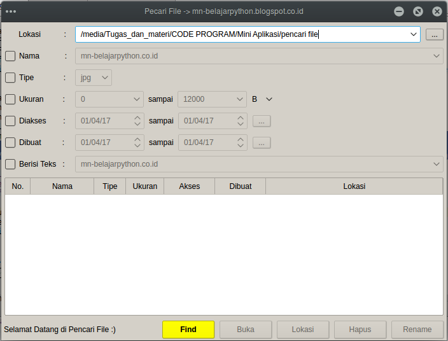
Task: Expand the Berisi Teks combo box
Action: coord(437,164)
